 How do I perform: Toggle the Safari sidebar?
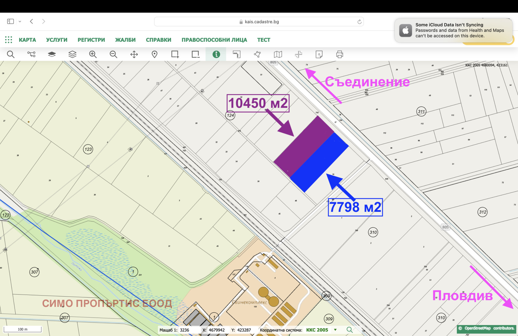tap(10, 21)
